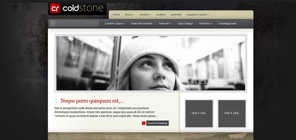
Task: Open the Uncategorized category
Action: coord(227,24)
